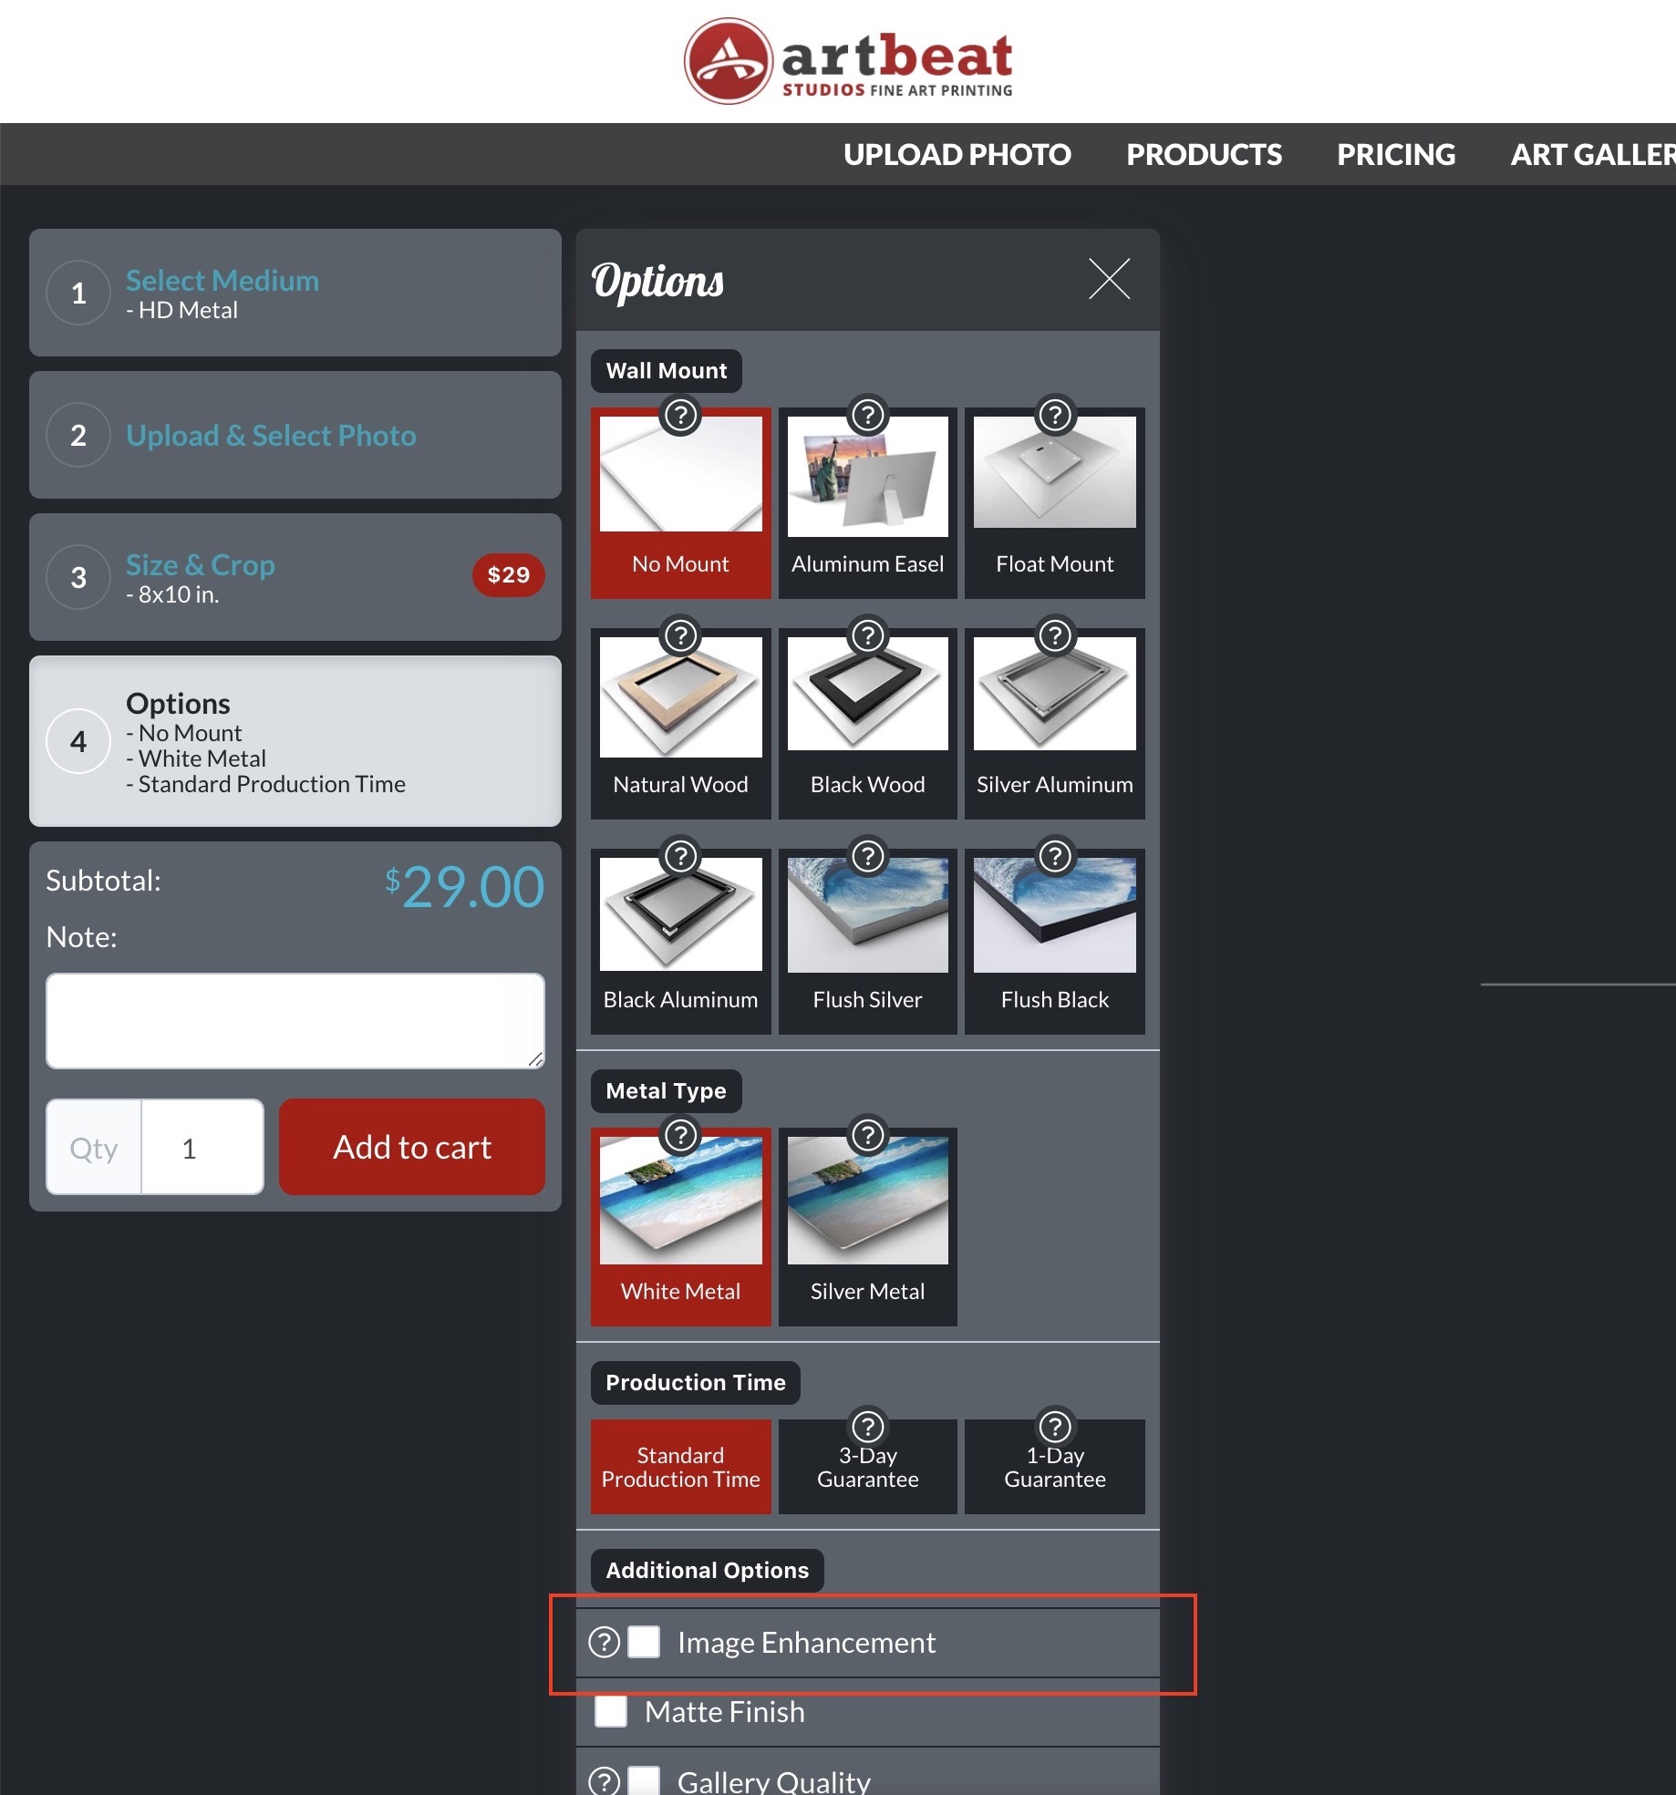The image size is (1676, 1795).
Task: Open help icon beside Image Enhancement
Action: 604,1642
